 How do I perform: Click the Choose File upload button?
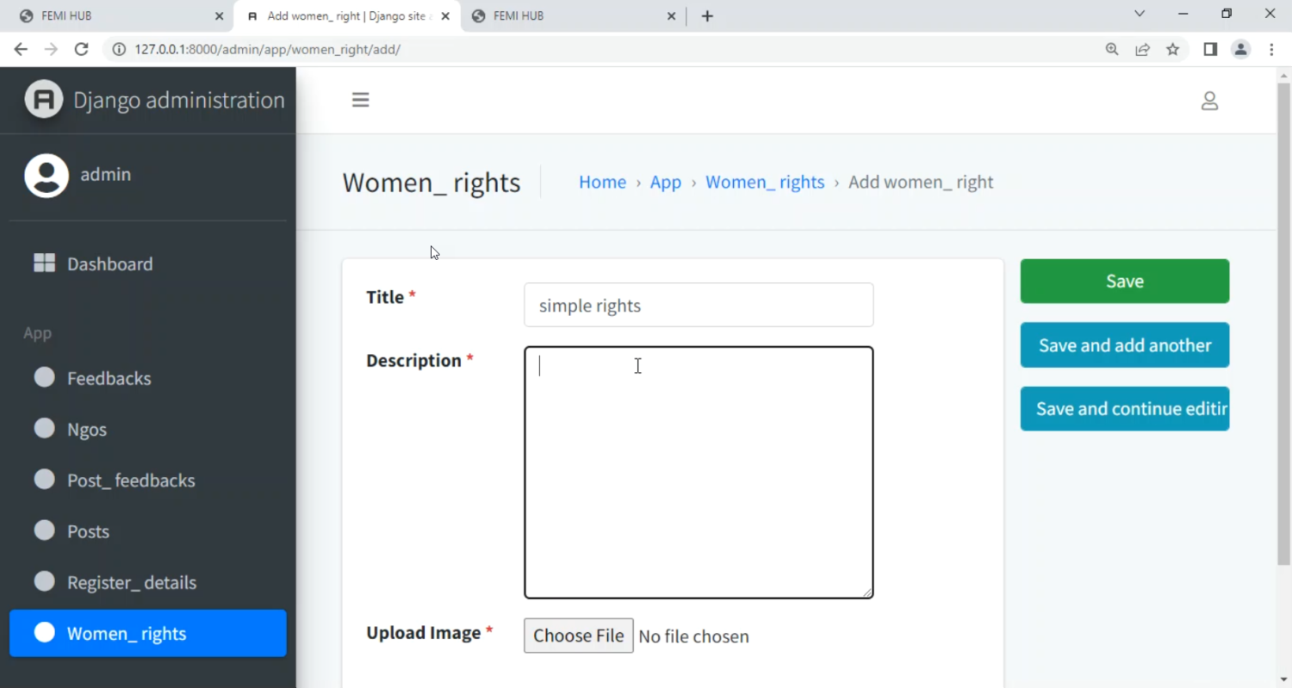pos(578,635)
